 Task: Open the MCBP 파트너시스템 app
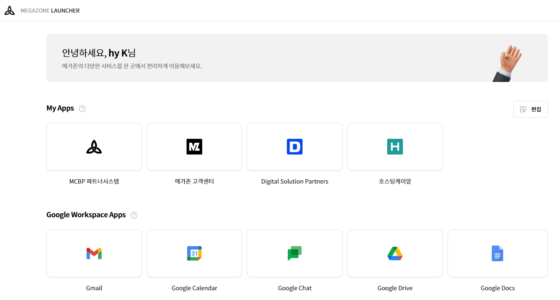click(94, 147)
